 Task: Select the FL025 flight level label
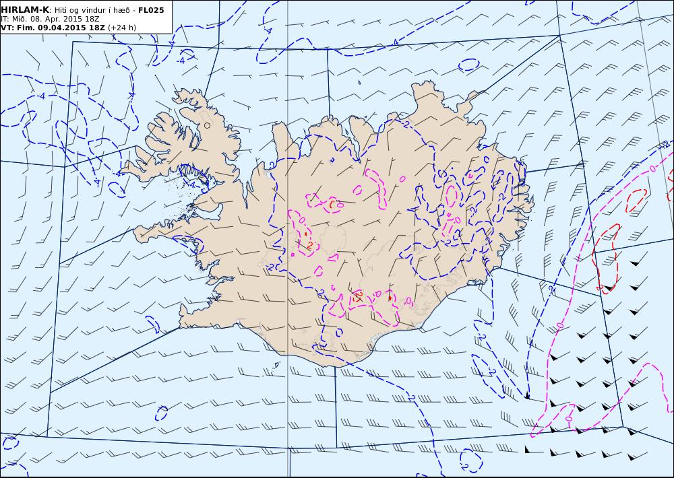pos(151,10)
